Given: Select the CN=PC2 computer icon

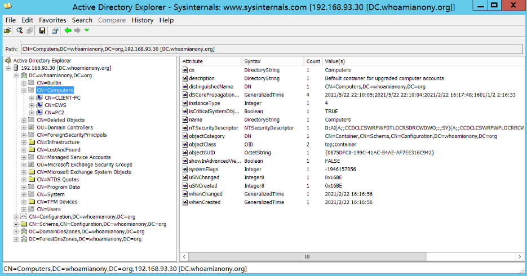Looking at the screenshot, I should 39,113.
